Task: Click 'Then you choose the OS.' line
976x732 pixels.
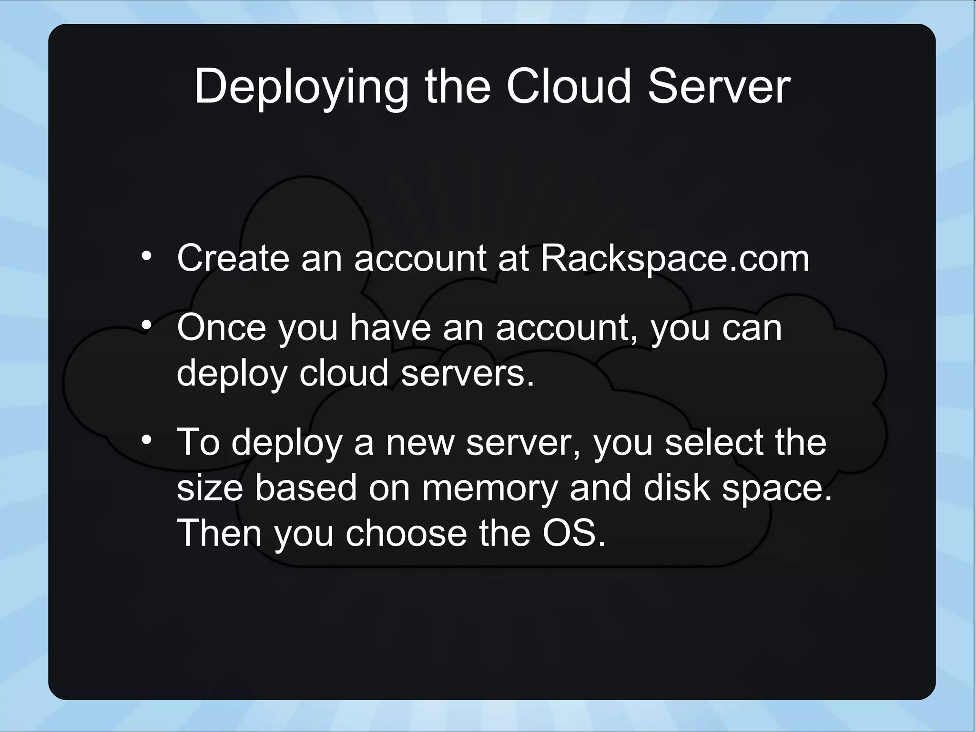Action: coord(391,533)
